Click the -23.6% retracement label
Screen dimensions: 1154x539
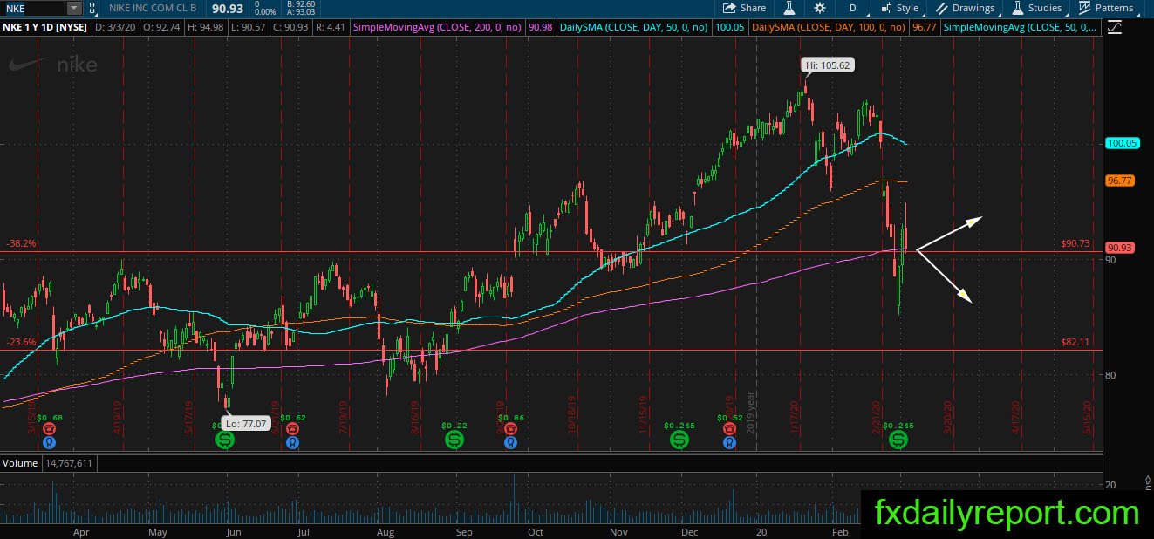pyautogui.click(x=20, y=343)
